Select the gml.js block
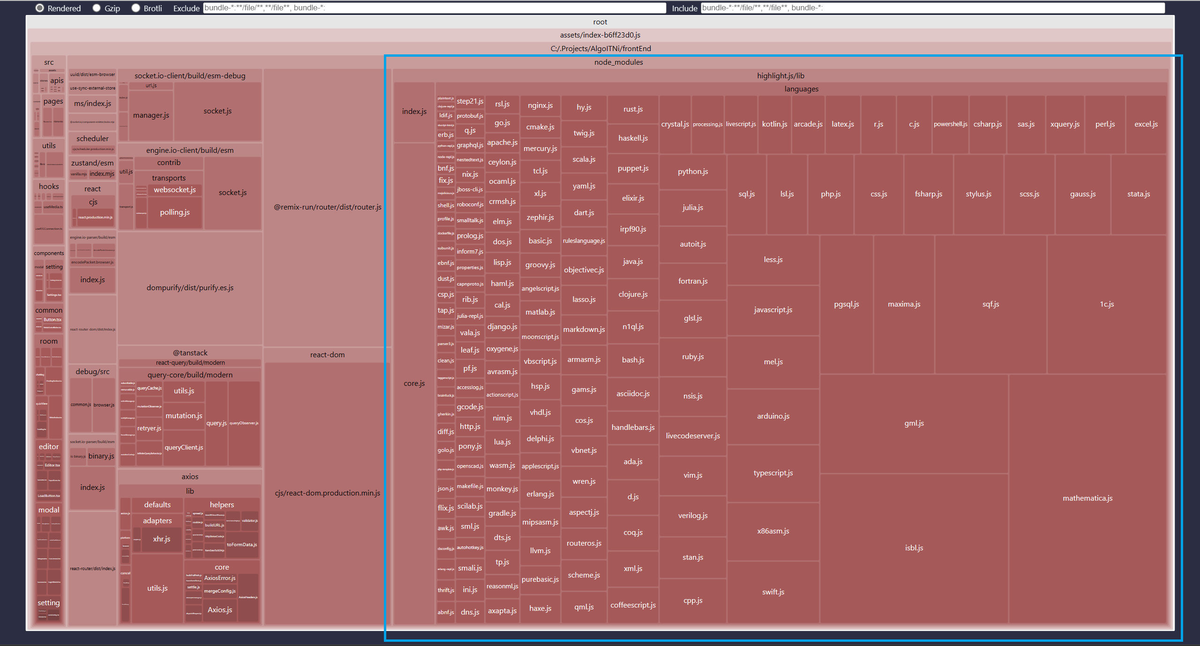1200x646 pixels. [914, 423]
